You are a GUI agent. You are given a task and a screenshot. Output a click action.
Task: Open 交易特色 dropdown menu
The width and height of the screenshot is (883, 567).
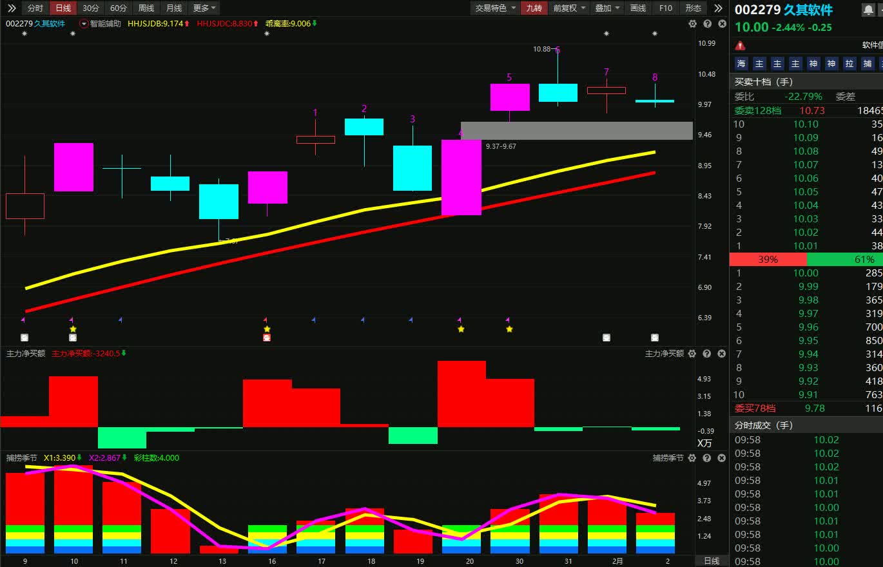pyautogui.click(x=495, y=8)
